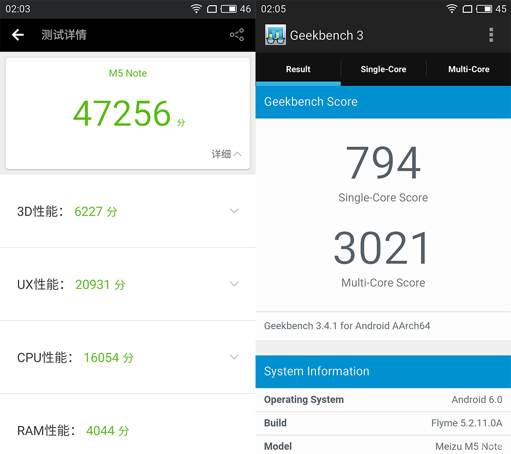Tap the 47256 total score
Screen dimensions: 511x454
[x=122, y=114]
